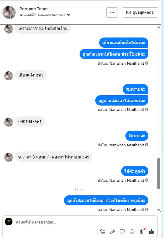
Task: Send a thumbs-up like
Action: tap(151, 232)
